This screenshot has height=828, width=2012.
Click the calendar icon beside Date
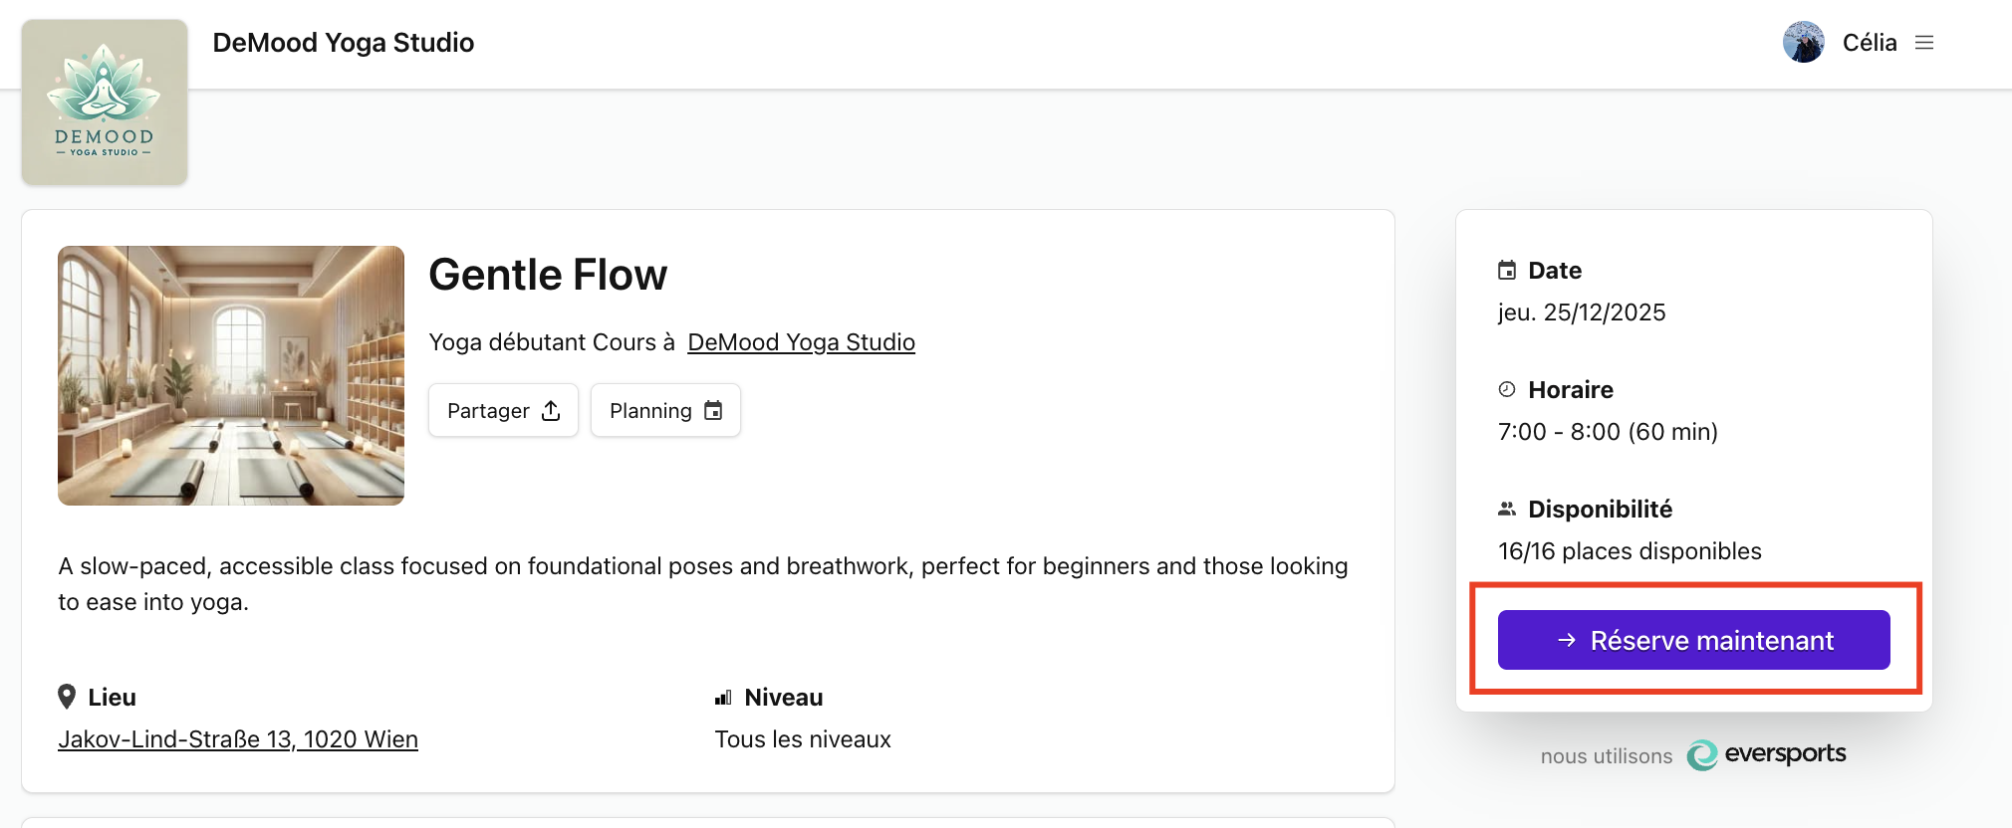click(x=1507, y=271)
